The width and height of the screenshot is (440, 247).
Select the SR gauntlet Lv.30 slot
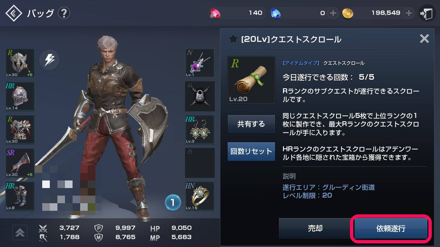[x=20, y=163]
